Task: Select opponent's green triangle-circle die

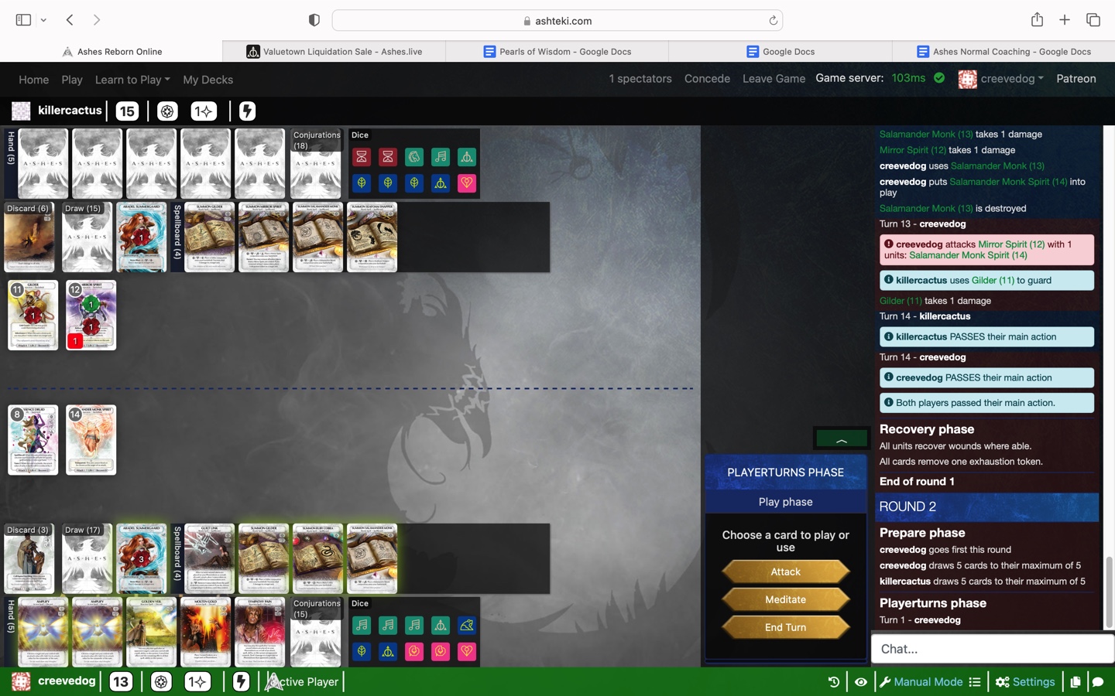Action: (467, 157)
